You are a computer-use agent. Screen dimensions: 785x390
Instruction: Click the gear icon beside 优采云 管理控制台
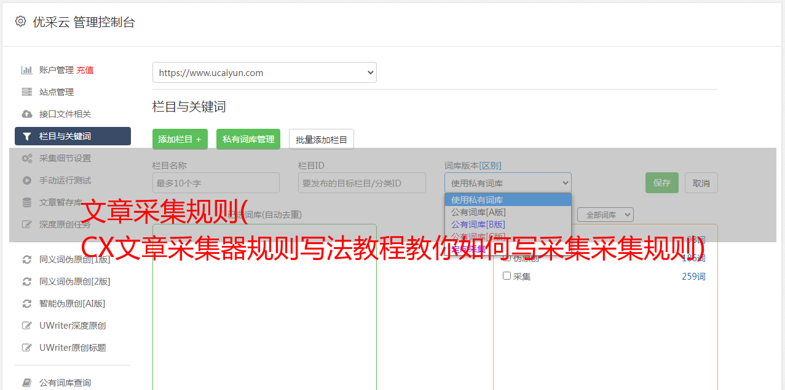[21, 21]
